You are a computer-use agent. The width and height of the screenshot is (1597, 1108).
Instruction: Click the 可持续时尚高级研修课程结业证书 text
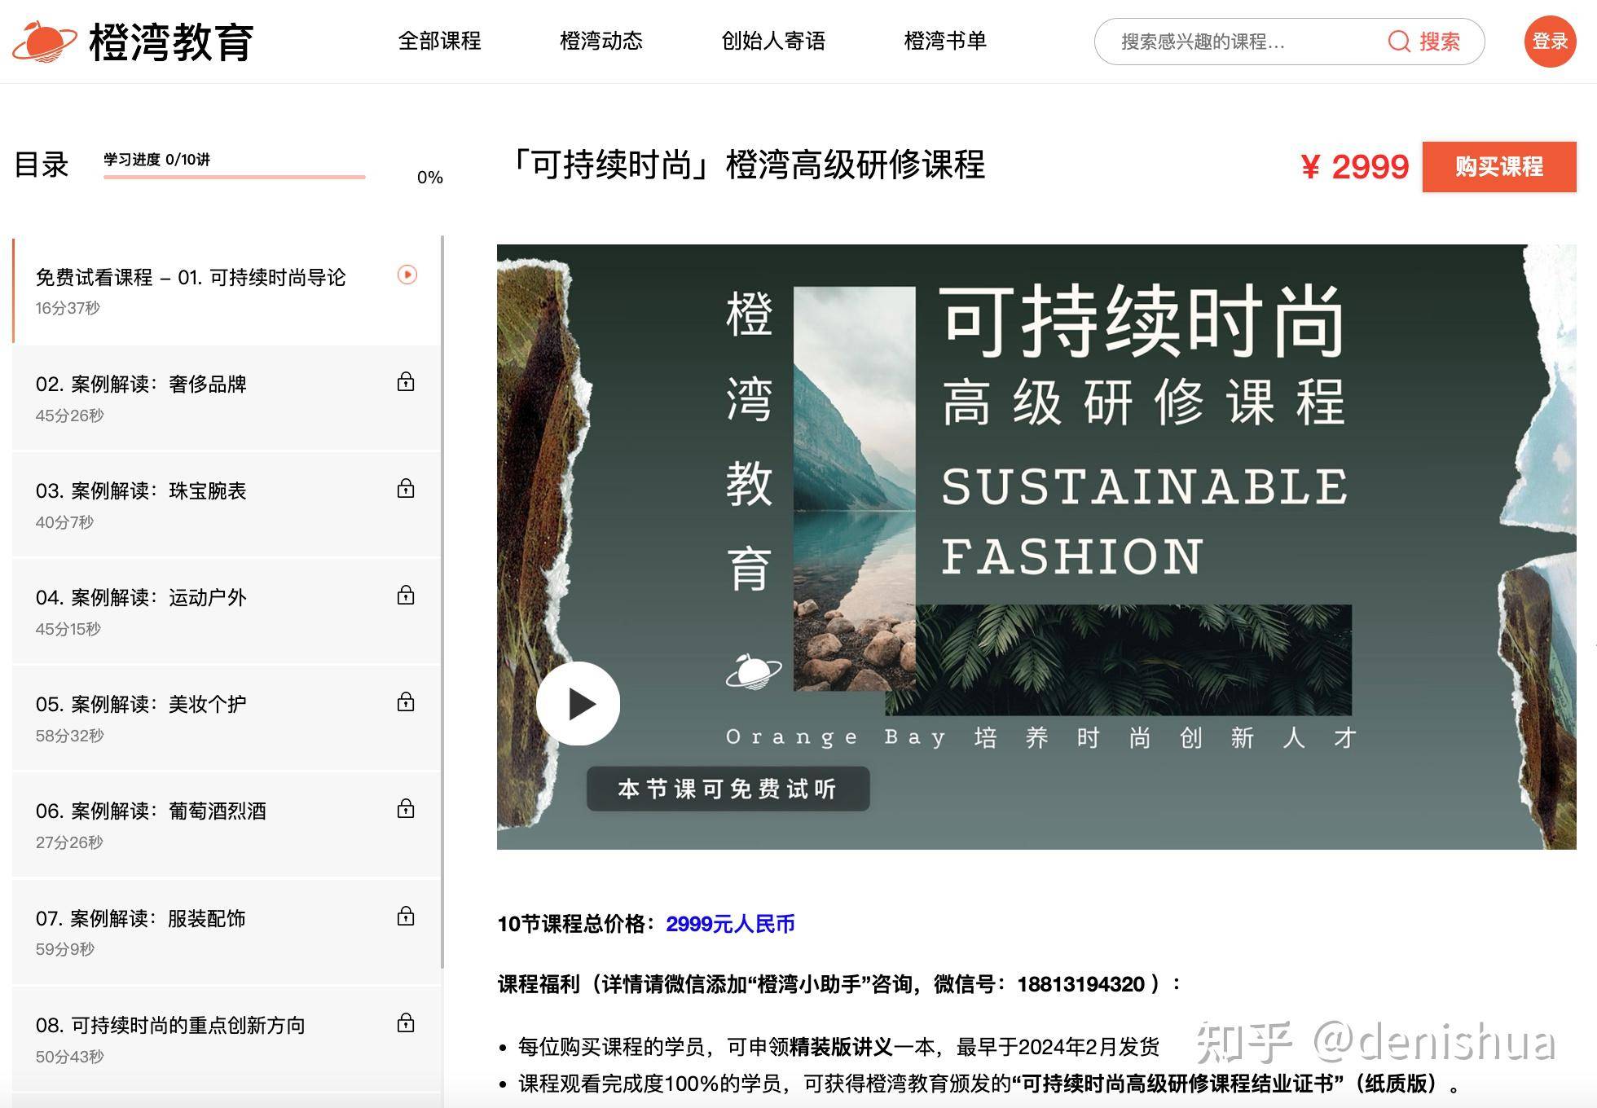click(x=1177, y=1084)
